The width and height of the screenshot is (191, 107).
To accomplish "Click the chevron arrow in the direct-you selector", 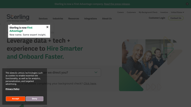I will (96, 72).
